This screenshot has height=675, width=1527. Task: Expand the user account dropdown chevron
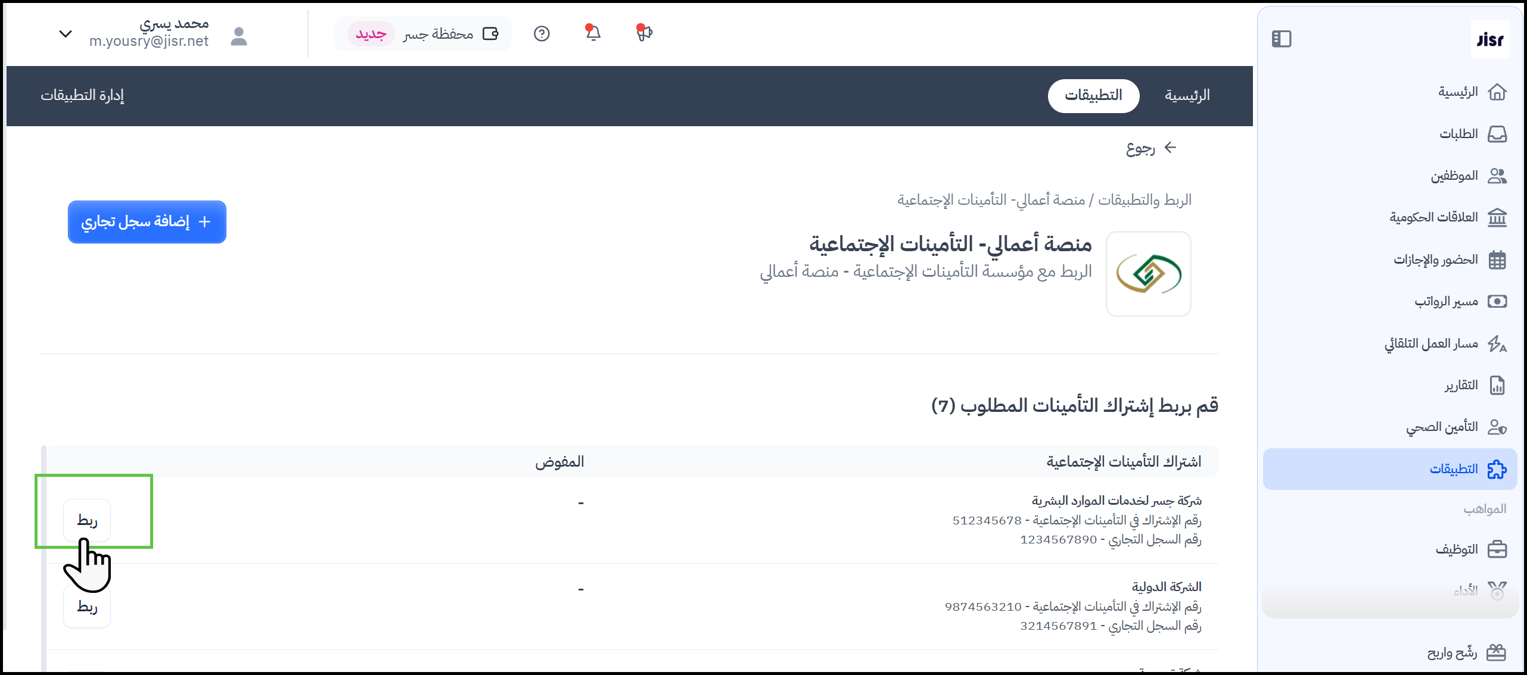click(66, 34)
